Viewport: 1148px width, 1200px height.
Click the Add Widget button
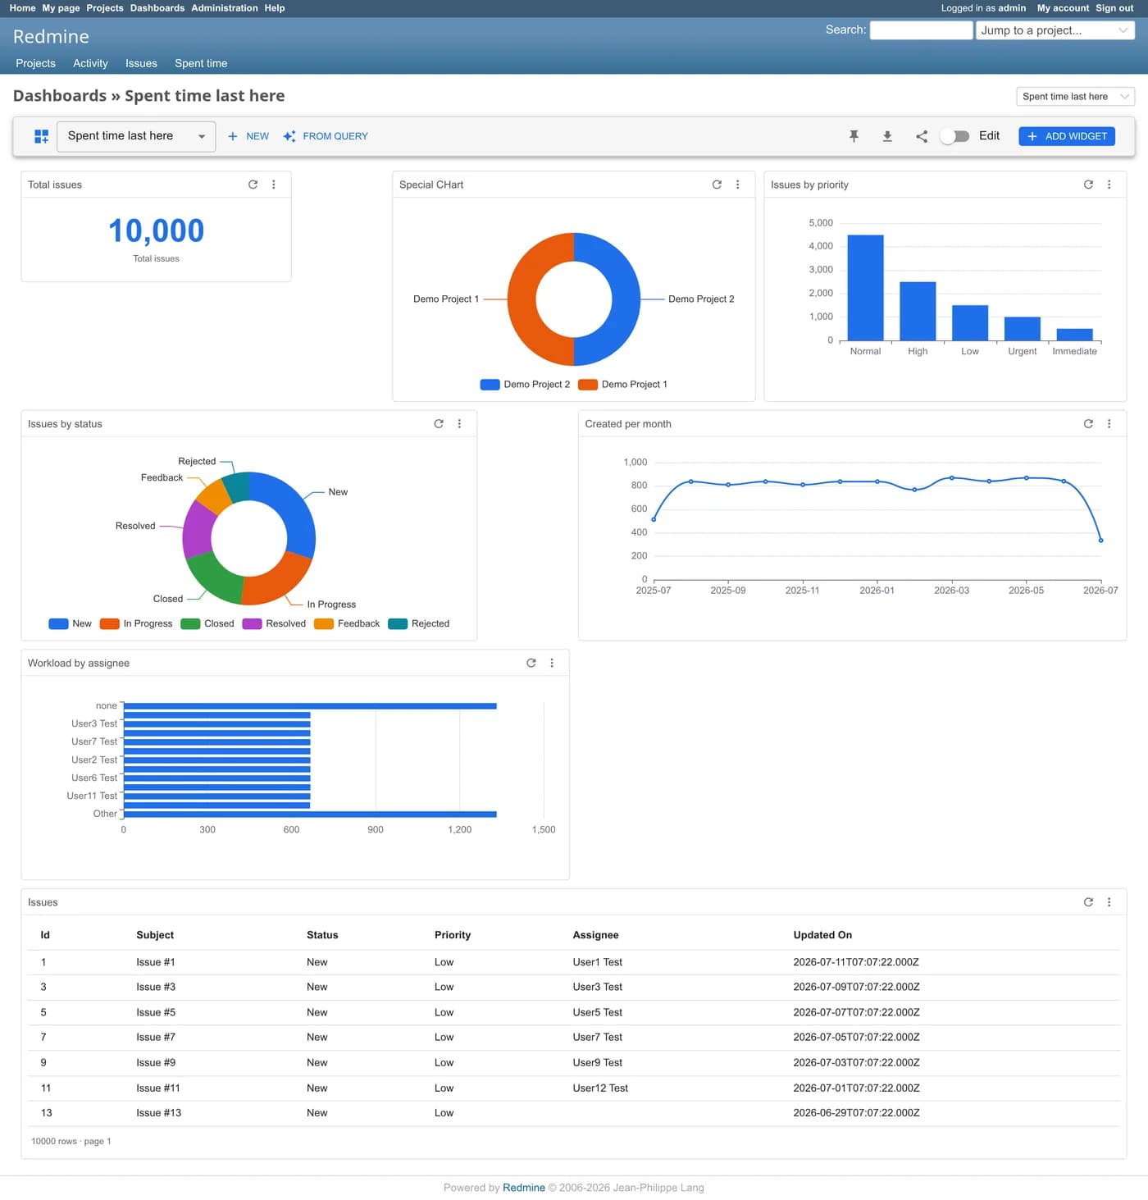[x=1067, y=136]
